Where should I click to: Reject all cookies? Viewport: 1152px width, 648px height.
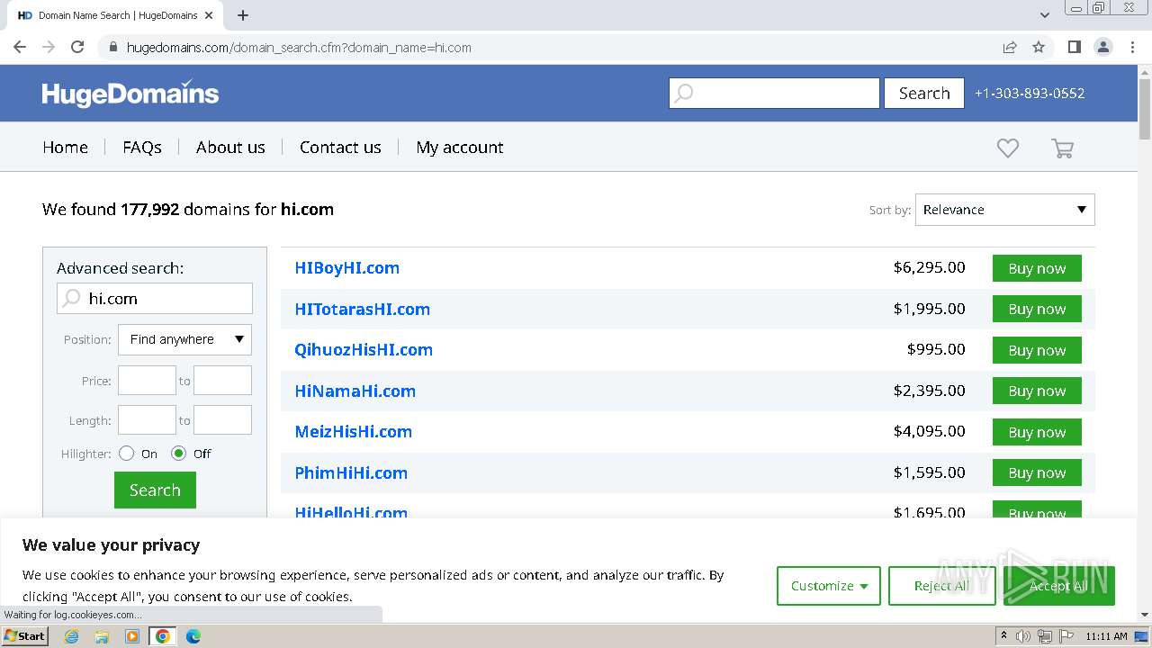coord(941,586)
